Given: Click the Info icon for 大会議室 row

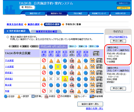Looking at the screenshot, I should (x=99, y=60).
